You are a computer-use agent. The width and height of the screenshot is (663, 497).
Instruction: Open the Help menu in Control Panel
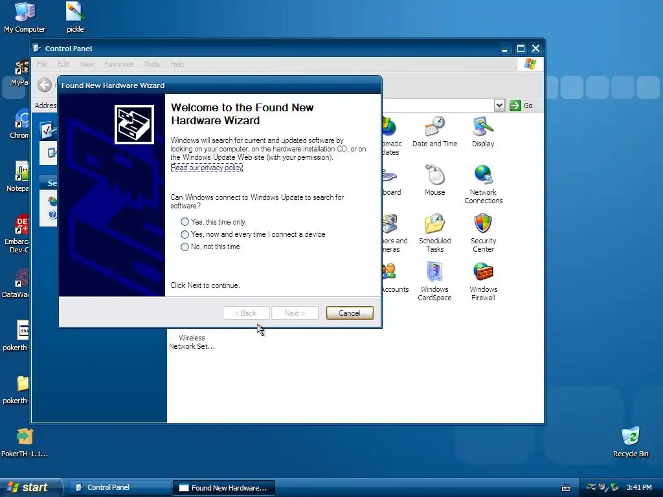coord(177,64)
